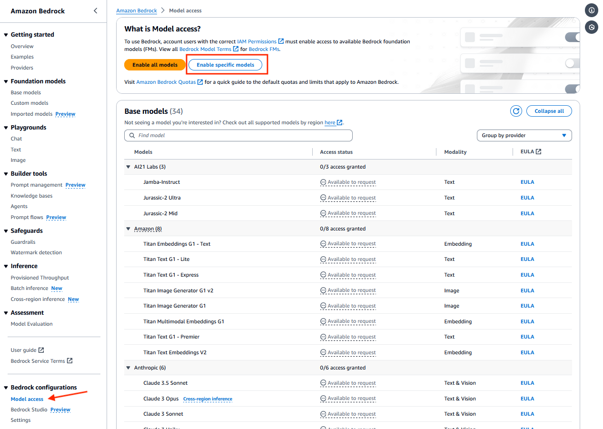Collapse the Safeguards section
The image size is (603, 429).
point(6,231)
